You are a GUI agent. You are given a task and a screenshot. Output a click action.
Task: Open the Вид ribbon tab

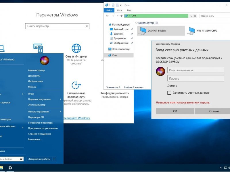coord(129,10)
